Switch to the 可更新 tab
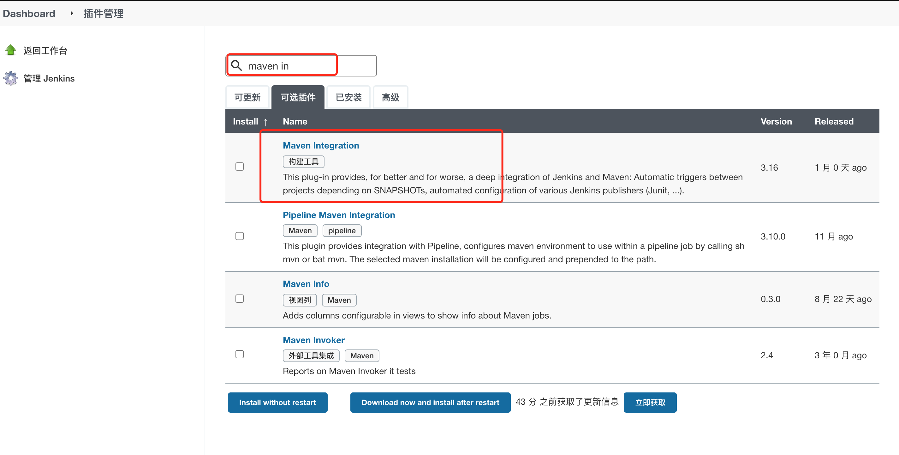Screen dimensions: 899x455 (x=247, y=98)
